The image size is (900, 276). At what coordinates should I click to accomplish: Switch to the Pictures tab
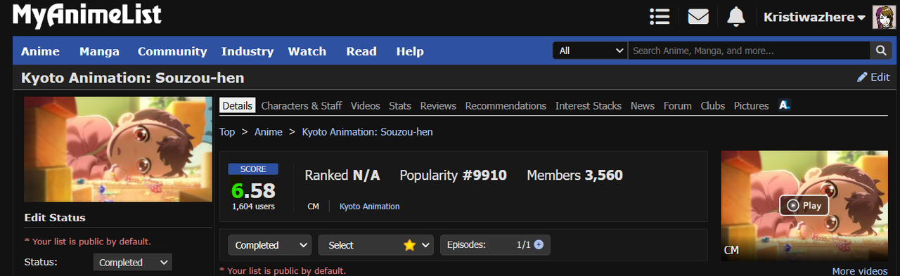[752, 105]
